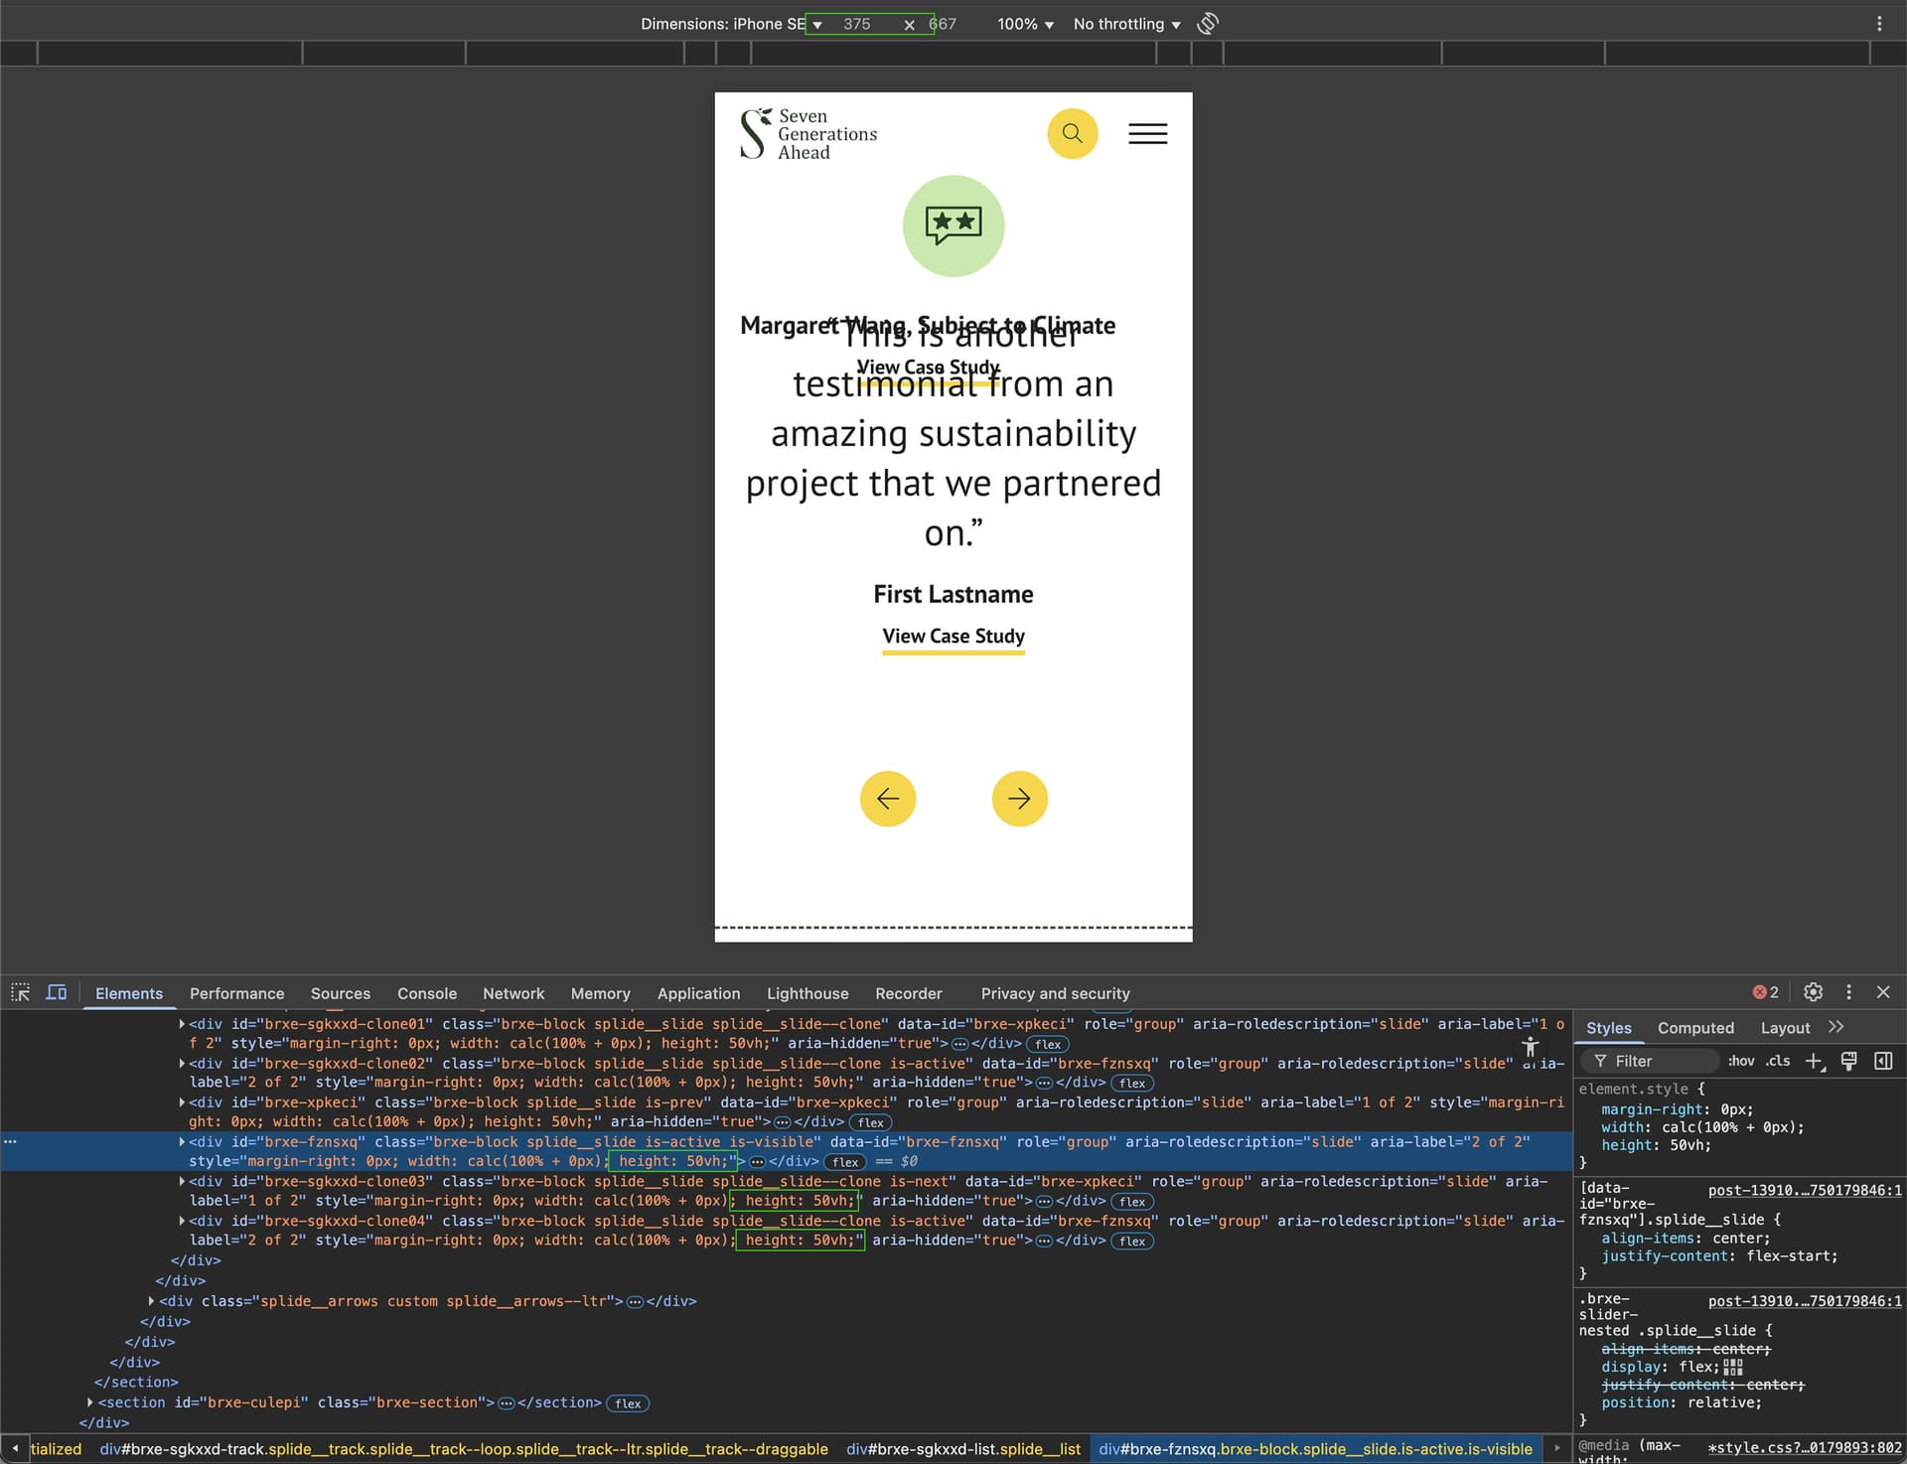Toggle flex badge on brxe-xpkeci is-prev node
This screenshot has height=1464, width=1907.
pos(871,1122)
